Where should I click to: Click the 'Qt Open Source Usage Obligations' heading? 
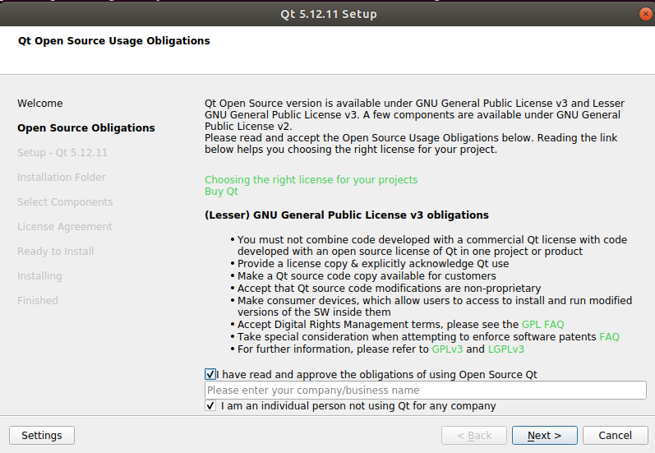click(114, 40)
